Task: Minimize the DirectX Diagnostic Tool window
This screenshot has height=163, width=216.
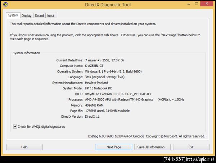Action: point(189,4)
